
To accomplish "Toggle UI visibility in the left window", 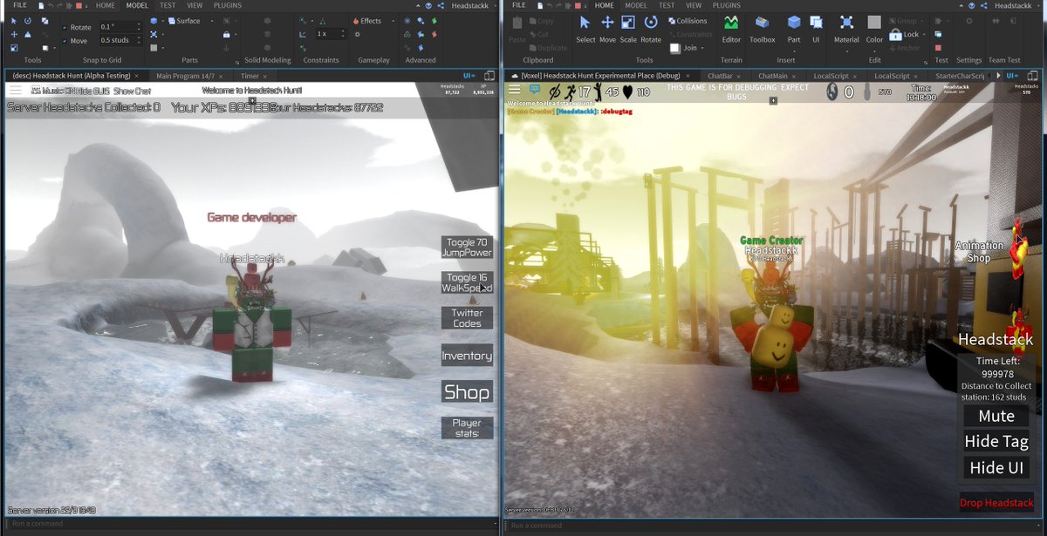I will [470, 77].
